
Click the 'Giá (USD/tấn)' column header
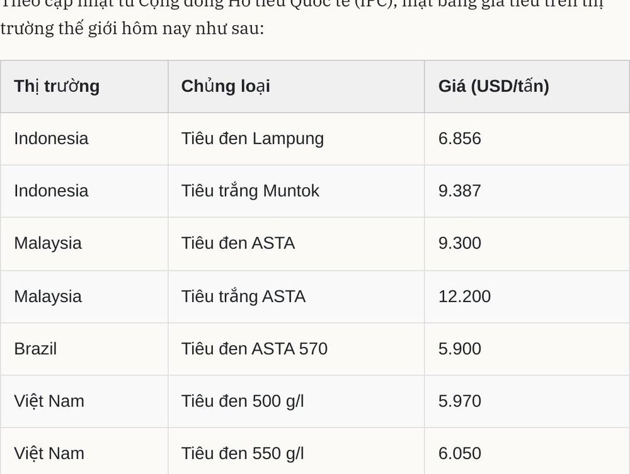pyautogui.click(x=527, y=86)
